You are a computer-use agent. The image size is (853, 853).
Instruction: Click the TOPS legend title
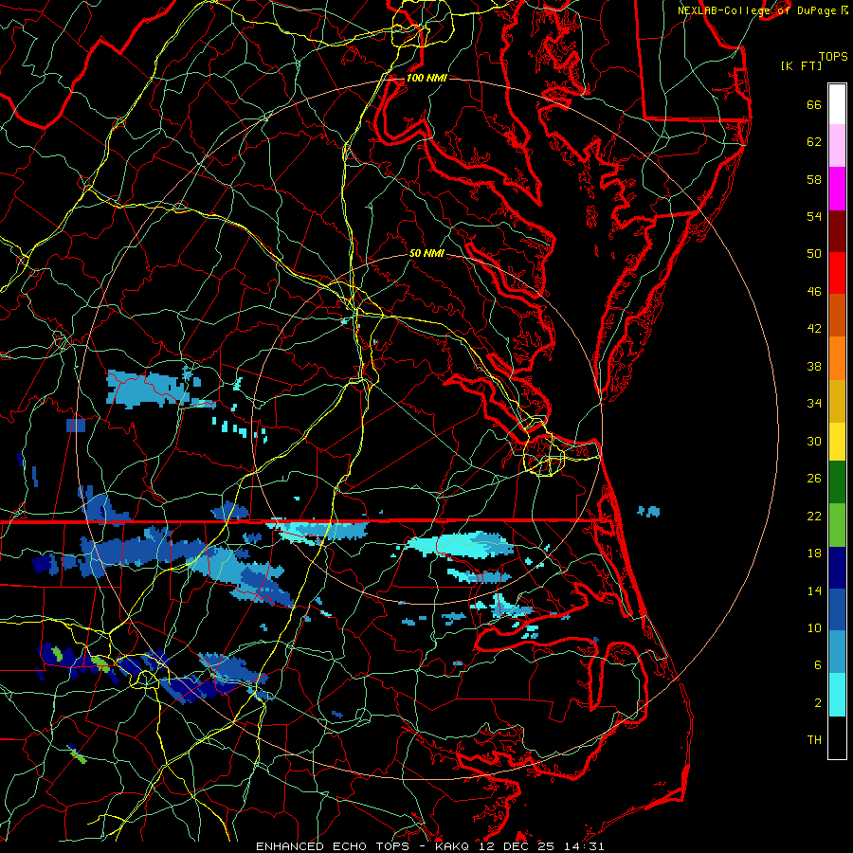(833, 56)
